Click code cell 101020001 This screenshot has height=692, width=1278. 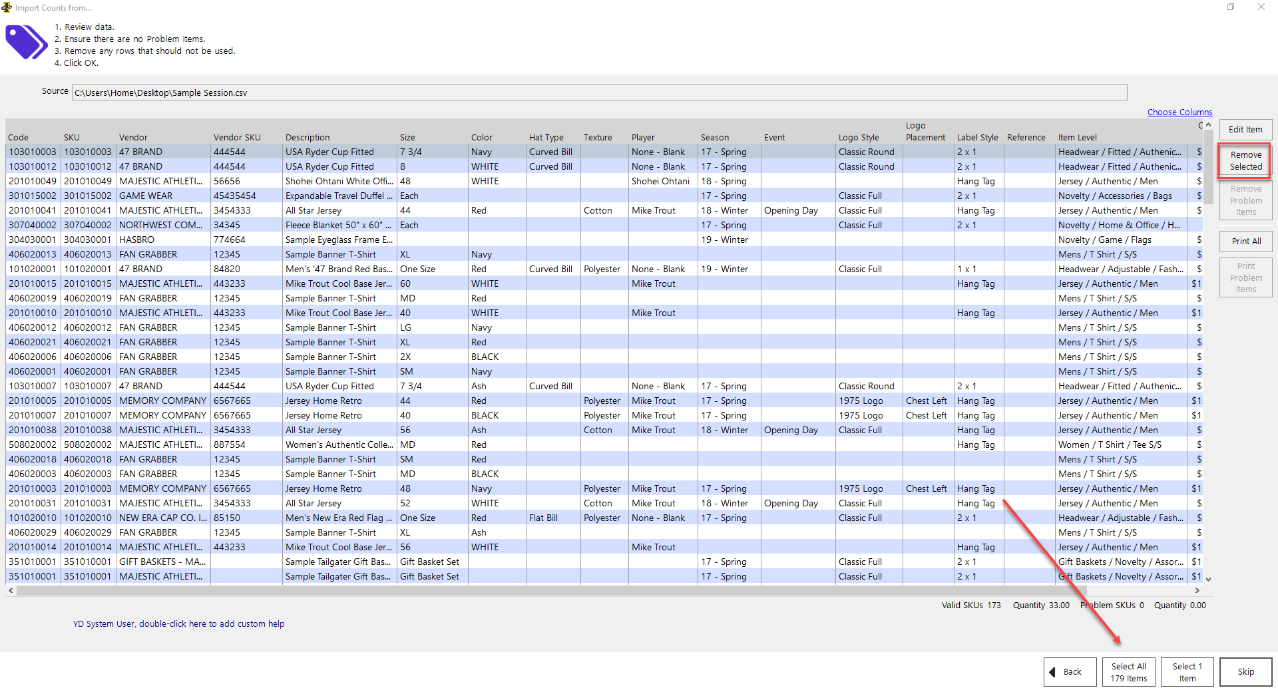(33, 269)
